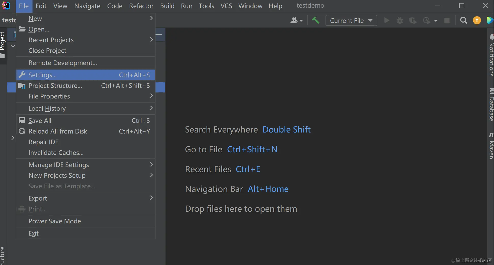Open the View menu

pyautogui.click(x=60, y=6)
